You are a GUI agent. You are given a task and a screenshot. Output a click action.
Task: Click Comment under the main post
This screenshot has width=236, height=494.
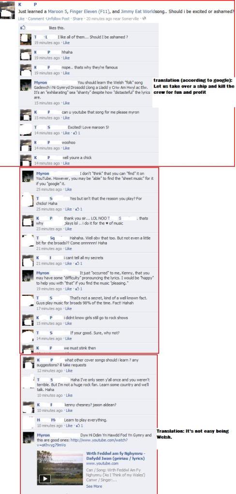36,18
